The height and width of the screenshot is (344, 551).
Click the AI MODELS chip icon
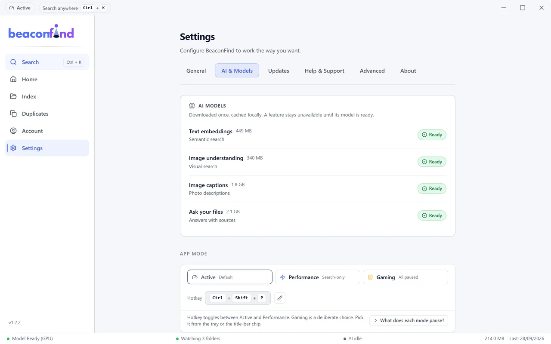pos(192,106)
